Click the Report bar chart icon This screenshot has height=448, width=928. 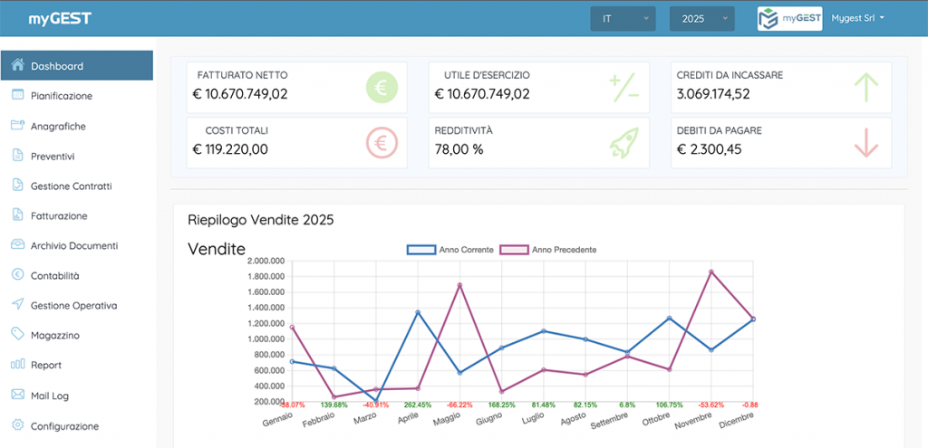(17, 365)
